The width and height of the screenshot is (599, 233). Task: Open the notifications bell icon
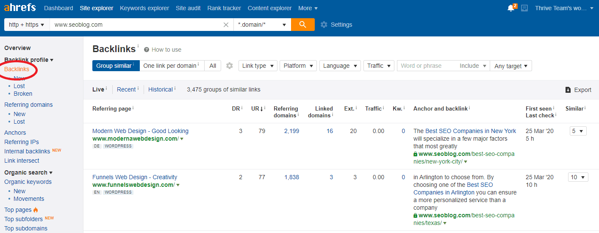pyautogui.click(x=510, y=8)
